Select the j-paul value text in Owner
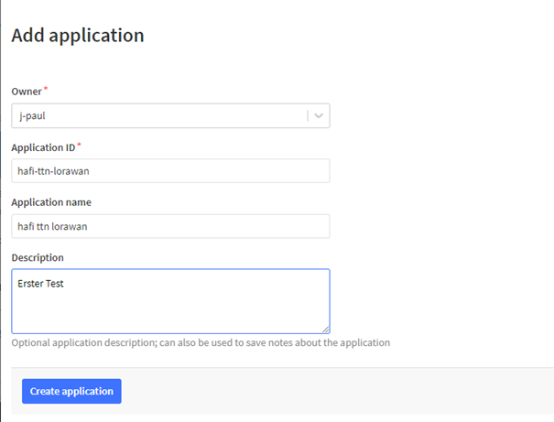This screenshot has width=554, height=422. (32, 116)
